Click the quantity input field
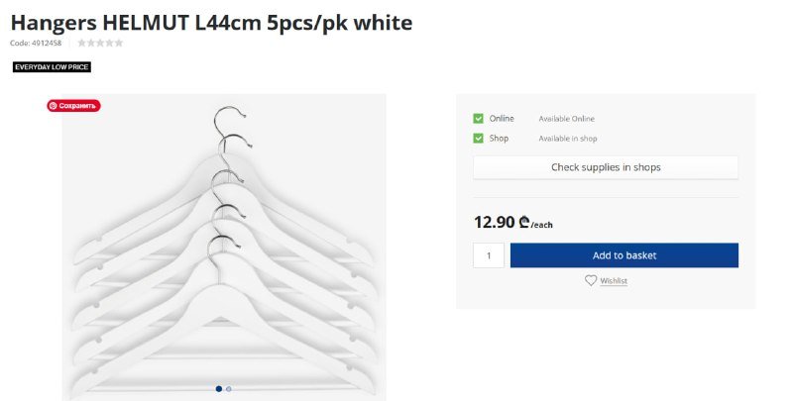The width and height of the screenshot is (793, 401). pos(489,255)
